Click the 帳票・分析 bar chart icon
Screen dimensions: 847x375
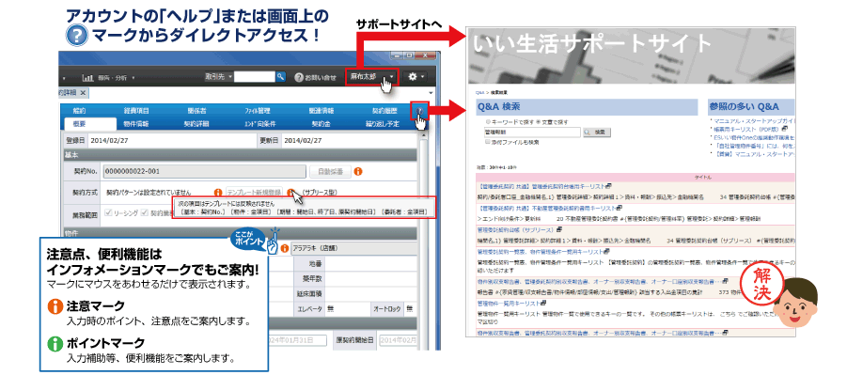pos(88,78)
